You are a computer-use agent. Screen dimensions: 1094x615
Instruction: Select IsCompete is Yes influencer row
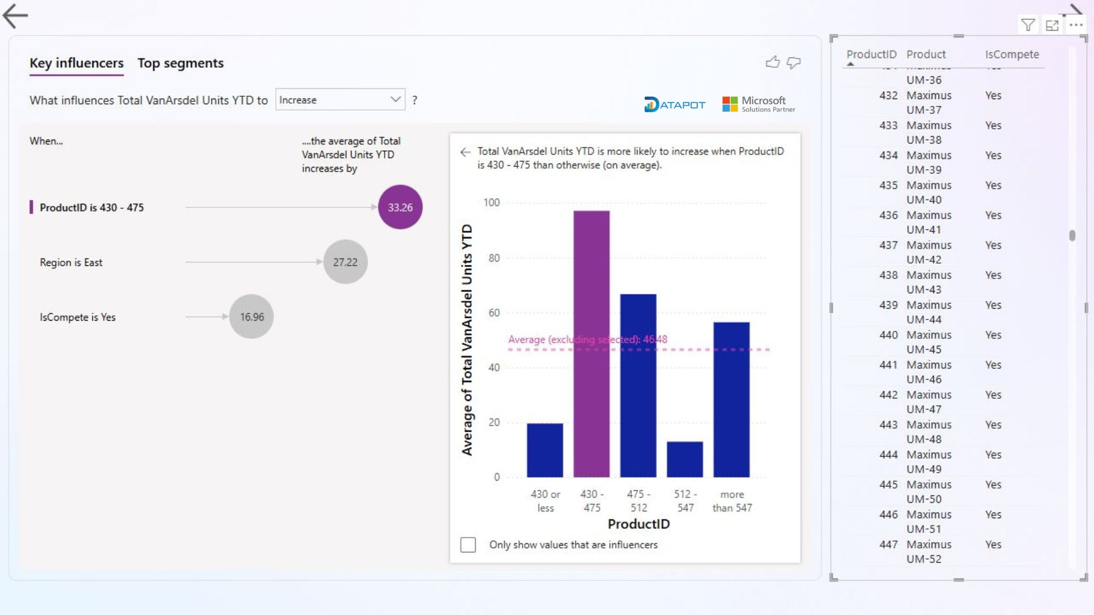pos(77,317)
